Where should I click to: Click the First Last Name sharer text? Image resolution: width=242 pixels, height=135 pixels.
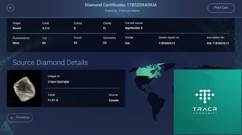tap(129, 11)
